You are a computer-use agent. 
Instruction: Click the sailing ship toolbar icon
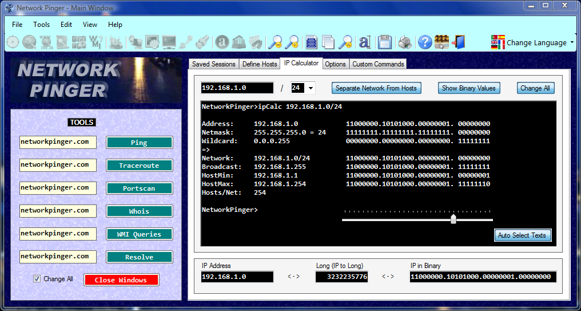tap(116, 42)
